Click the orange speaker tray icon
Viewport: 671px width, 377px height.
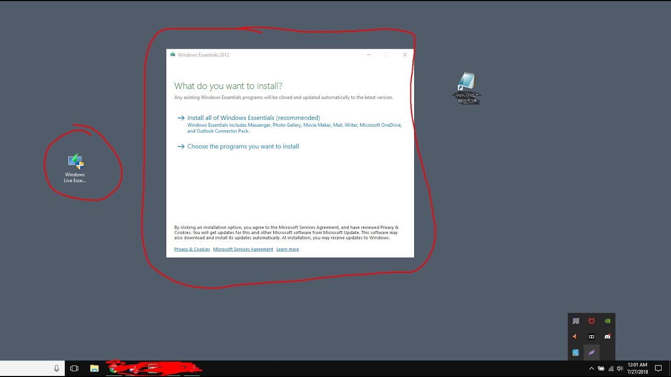tap(576, 337)
